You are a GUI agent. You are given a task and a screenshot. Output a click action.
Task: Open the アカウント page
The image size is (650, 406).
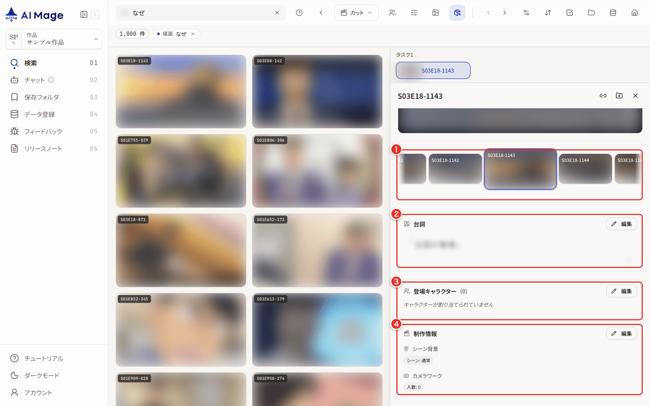point(54,392)
